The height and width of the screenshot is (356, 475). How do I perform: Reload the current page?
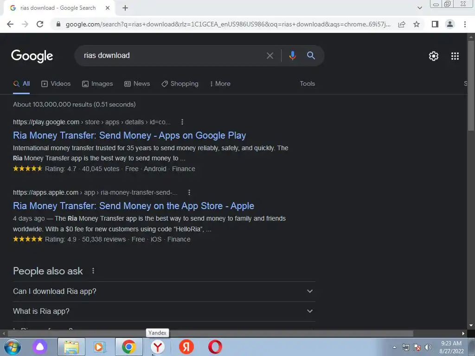[40, 24]
